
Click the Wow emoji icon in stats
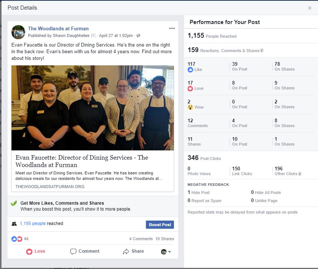190,107
